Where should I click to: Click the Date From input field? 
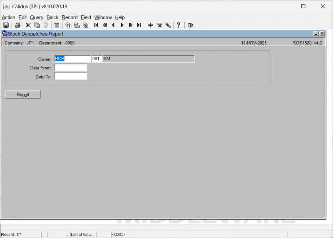coord(70,68)
